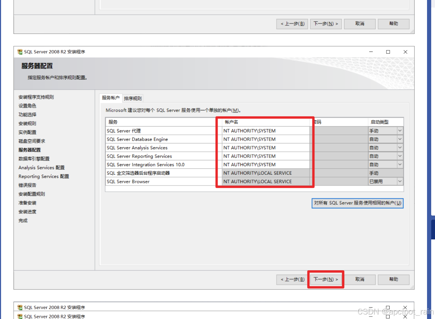Select the SQL 全文筛选器后台程序启动器 cell

[163, 173]
